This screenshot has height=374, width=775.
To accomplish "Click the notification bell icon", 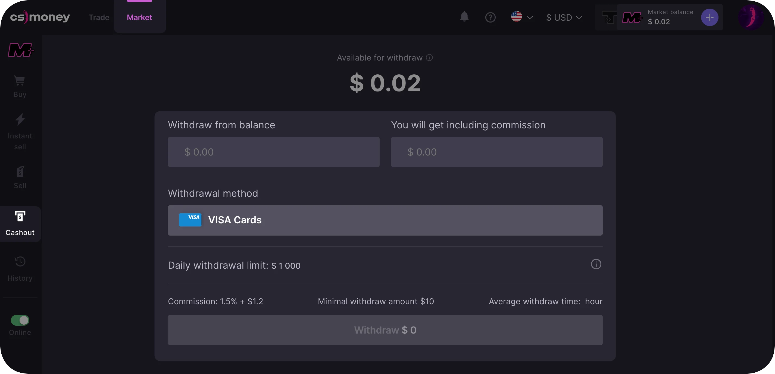I will (x=464, y=17).
